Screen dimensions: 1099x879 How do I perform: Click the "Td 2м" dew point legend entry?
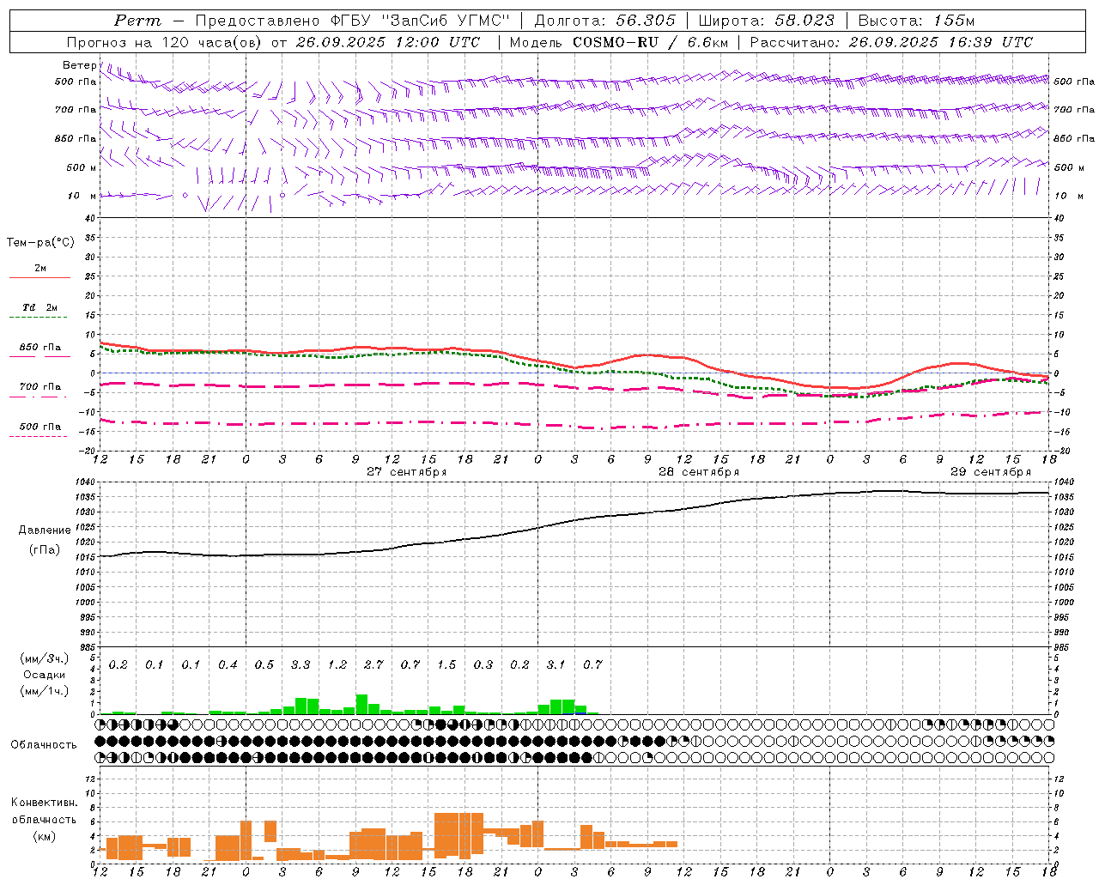tap(39, 307)
